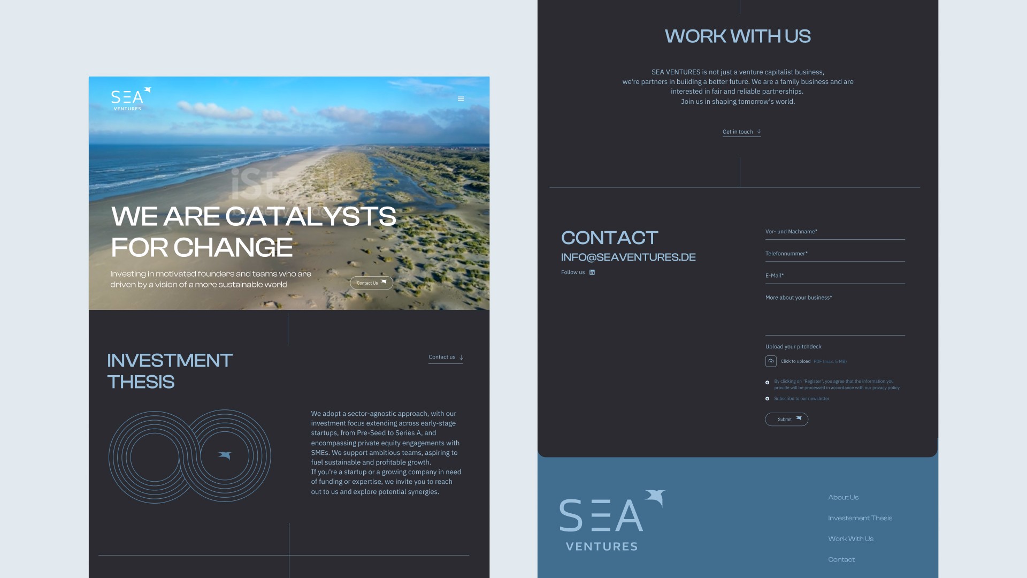Email INFO@SEAVENTURES.DE address link

coord(628,257)
